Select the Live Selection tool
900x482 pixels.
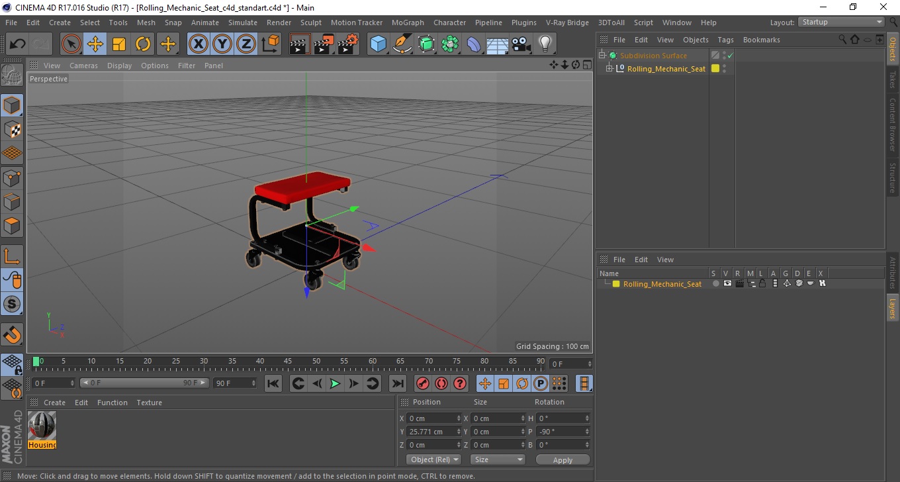coord(71,44)
